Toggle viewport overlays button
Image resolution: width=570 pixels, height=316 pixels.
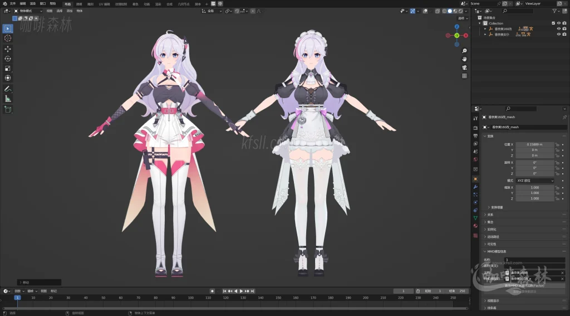click(x=425, y=11)
